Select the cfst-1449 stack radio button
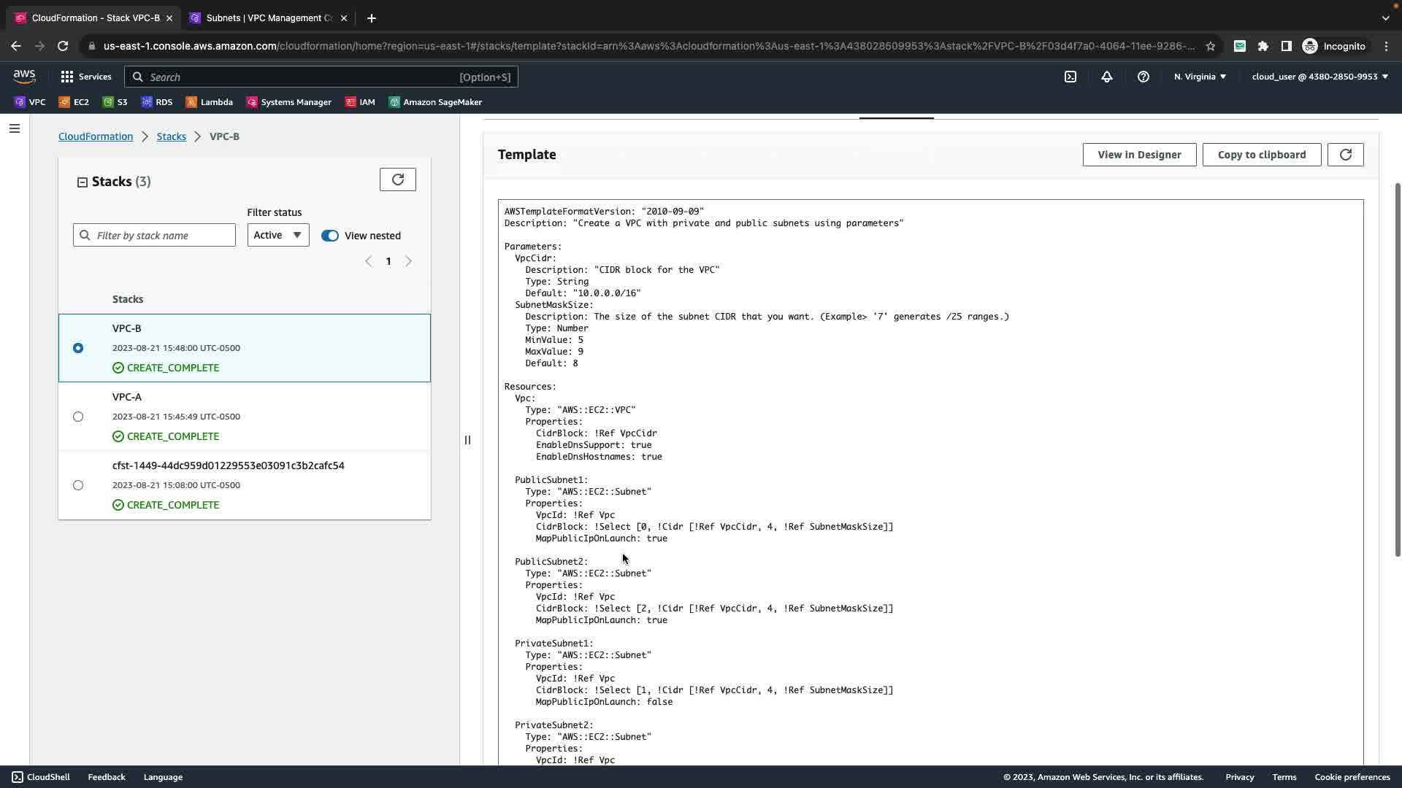Screen dimensions: 1402x788 [78, 485]
